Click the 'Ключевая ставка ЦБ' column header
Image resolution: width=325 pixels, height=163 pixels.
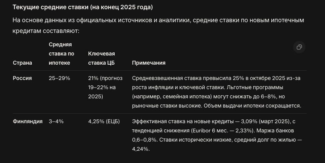[x=102, y=58]
